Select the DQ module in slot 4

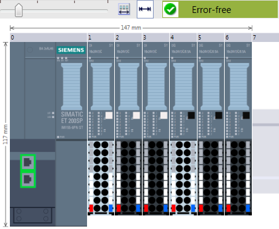(x=183, y=91)
